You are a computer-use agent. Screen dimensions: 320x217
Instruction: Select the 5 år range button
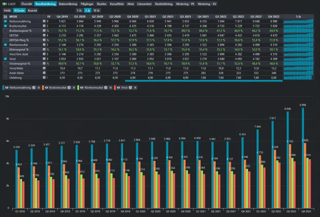pyautogui.click(x=88, y=10)
